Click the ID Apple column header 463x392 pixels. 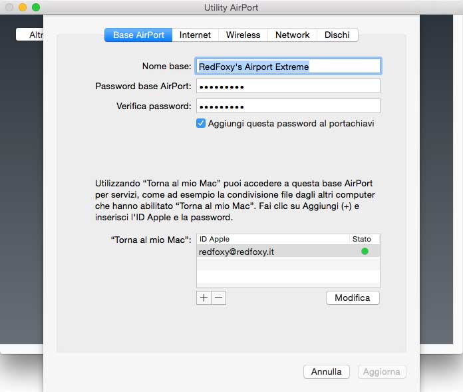tap(273, 239)
